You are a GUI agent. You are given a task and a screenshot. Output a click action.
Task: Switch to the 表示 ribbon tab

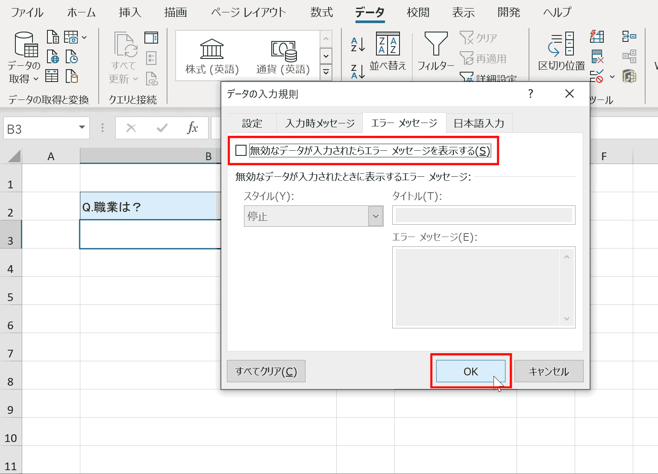(464, 12)
